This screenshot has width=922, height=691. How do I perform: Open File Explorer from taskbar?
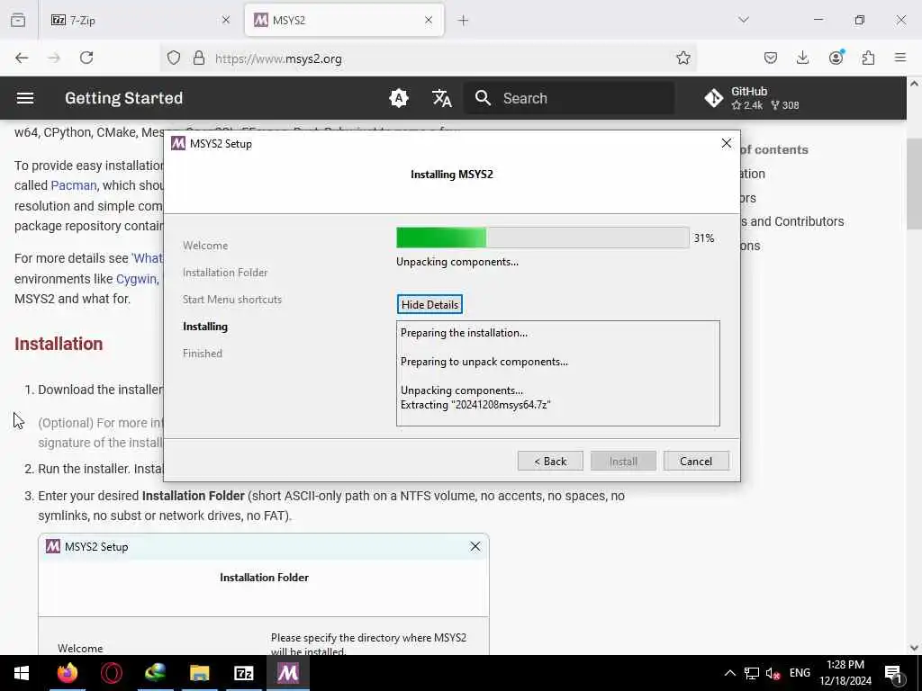coord(199,673)
